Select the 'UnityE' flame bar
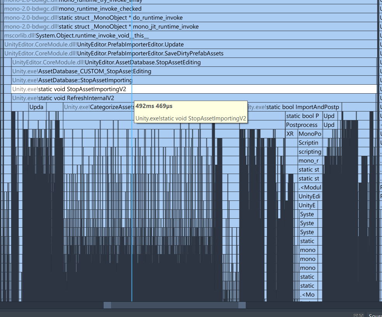 click(308, 206)
